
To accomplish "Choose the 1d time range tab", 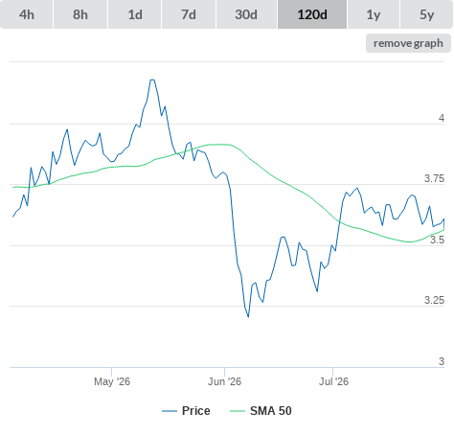I will (x=135, y=14).
